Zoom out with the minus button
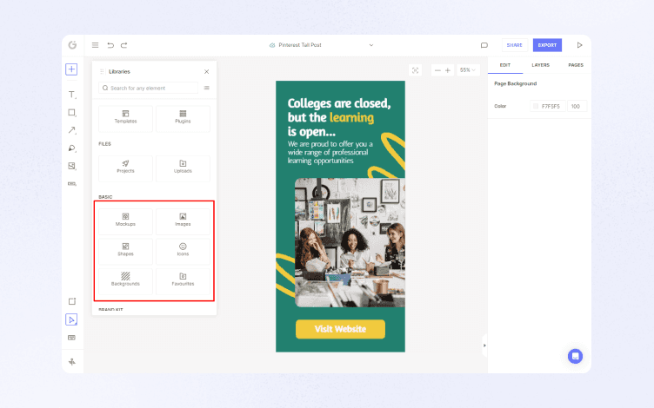This screenshot has width=654, height=408. [x=437, y=70]
